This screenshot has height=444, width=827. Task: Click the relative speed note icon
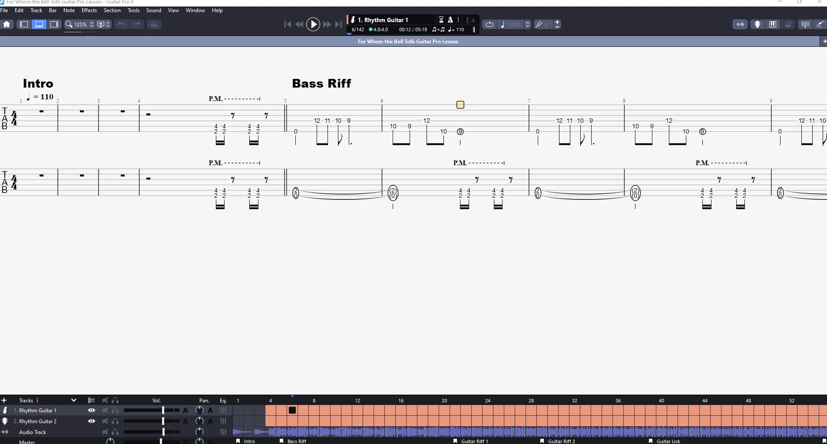503,24
